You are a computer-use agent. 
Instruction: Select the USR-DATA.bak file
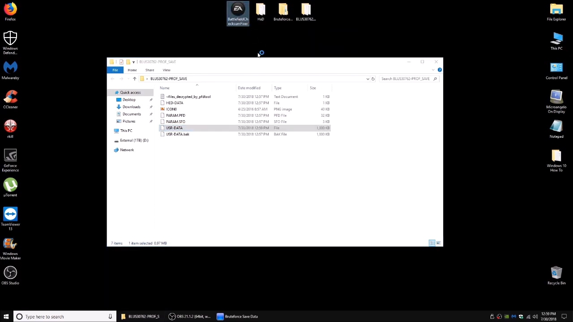pos(245,134)
